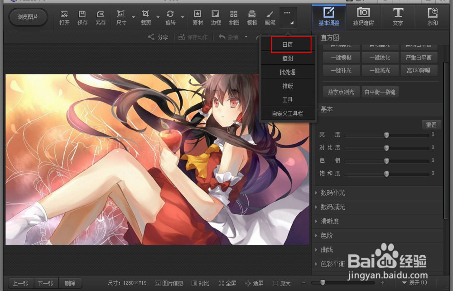Open dropdown arrow next to 裁剪

pos(158,17)
